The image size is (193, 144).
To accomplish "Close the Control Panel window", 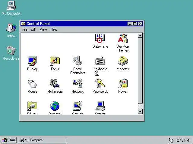I will 140,23.
